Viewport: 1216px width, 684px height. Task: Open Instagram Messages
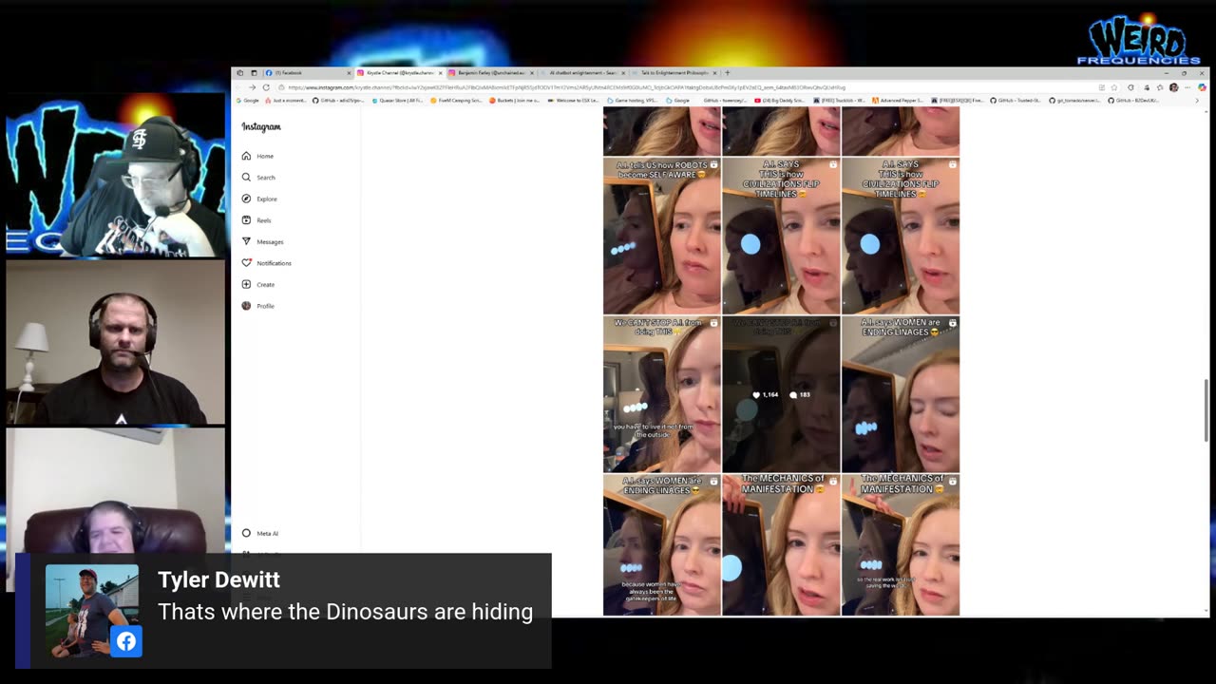(x=262, y=241)
